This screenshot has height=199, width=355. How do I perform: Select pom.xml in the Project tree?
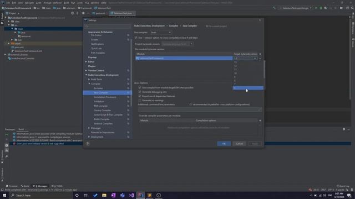pyautogui.click(x=19, y=48)
